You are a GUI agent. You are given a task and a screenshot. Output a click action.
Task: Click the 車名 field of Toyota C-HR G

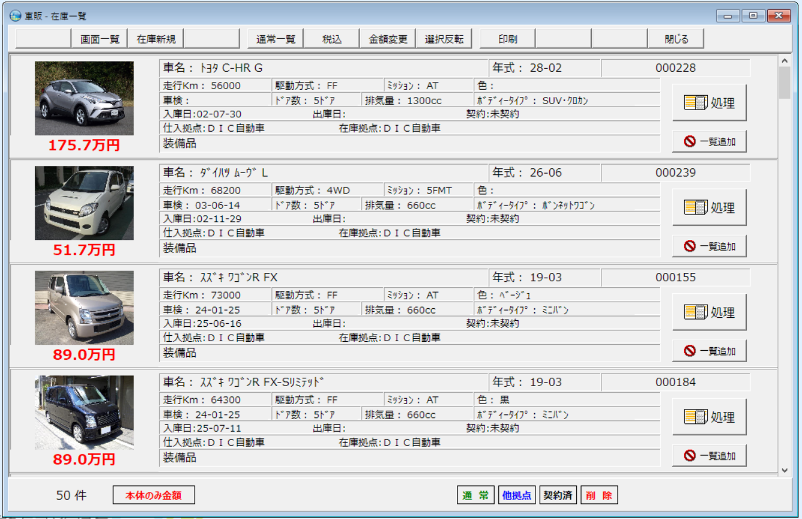(324, 68)
